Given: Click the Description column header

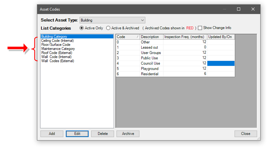Looking at the screenshot, I should click(x=151, y=37).
